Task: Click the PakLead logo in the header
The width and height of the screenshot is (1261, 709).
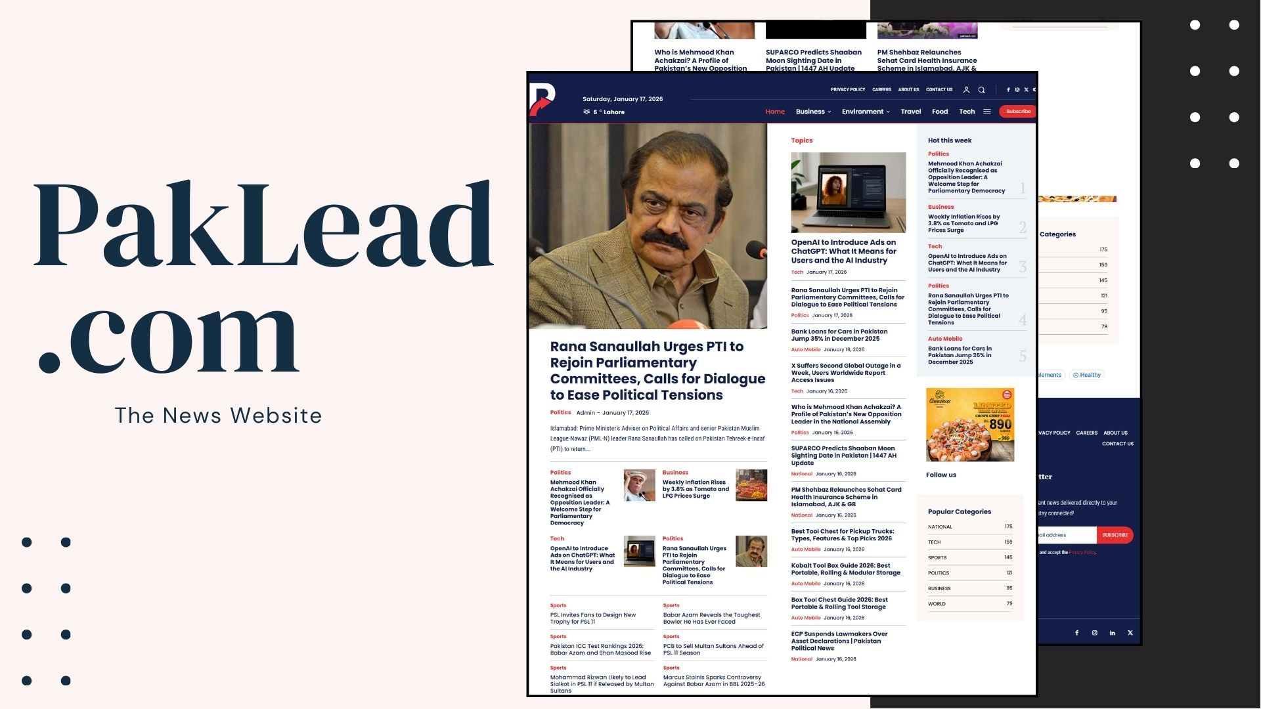Action: pos(542,100)
